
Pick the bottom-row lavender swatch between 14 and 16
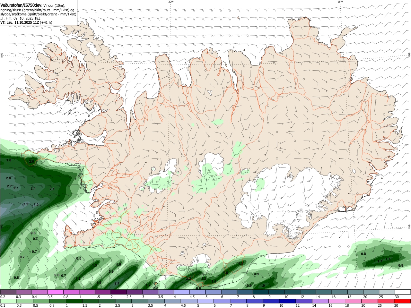(320, 301)
